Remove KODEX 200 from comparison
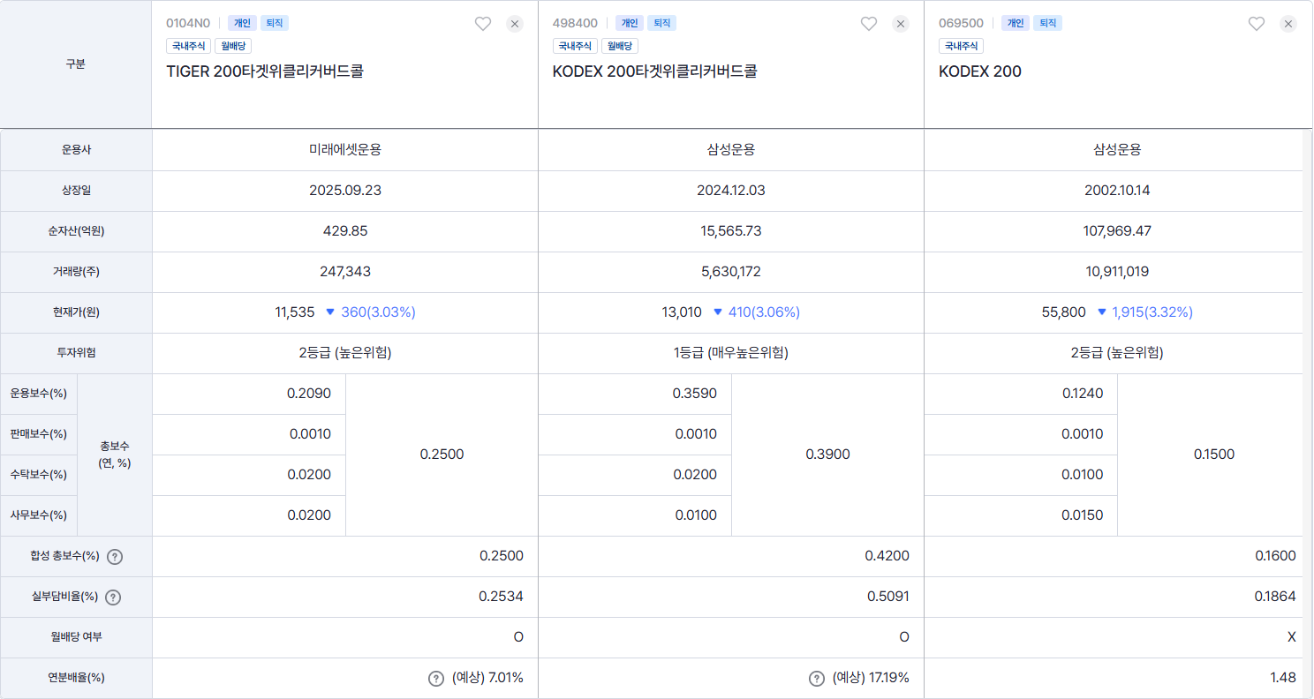The height and width of the screenshot is (699, 1314). (x=1288, y=24)
